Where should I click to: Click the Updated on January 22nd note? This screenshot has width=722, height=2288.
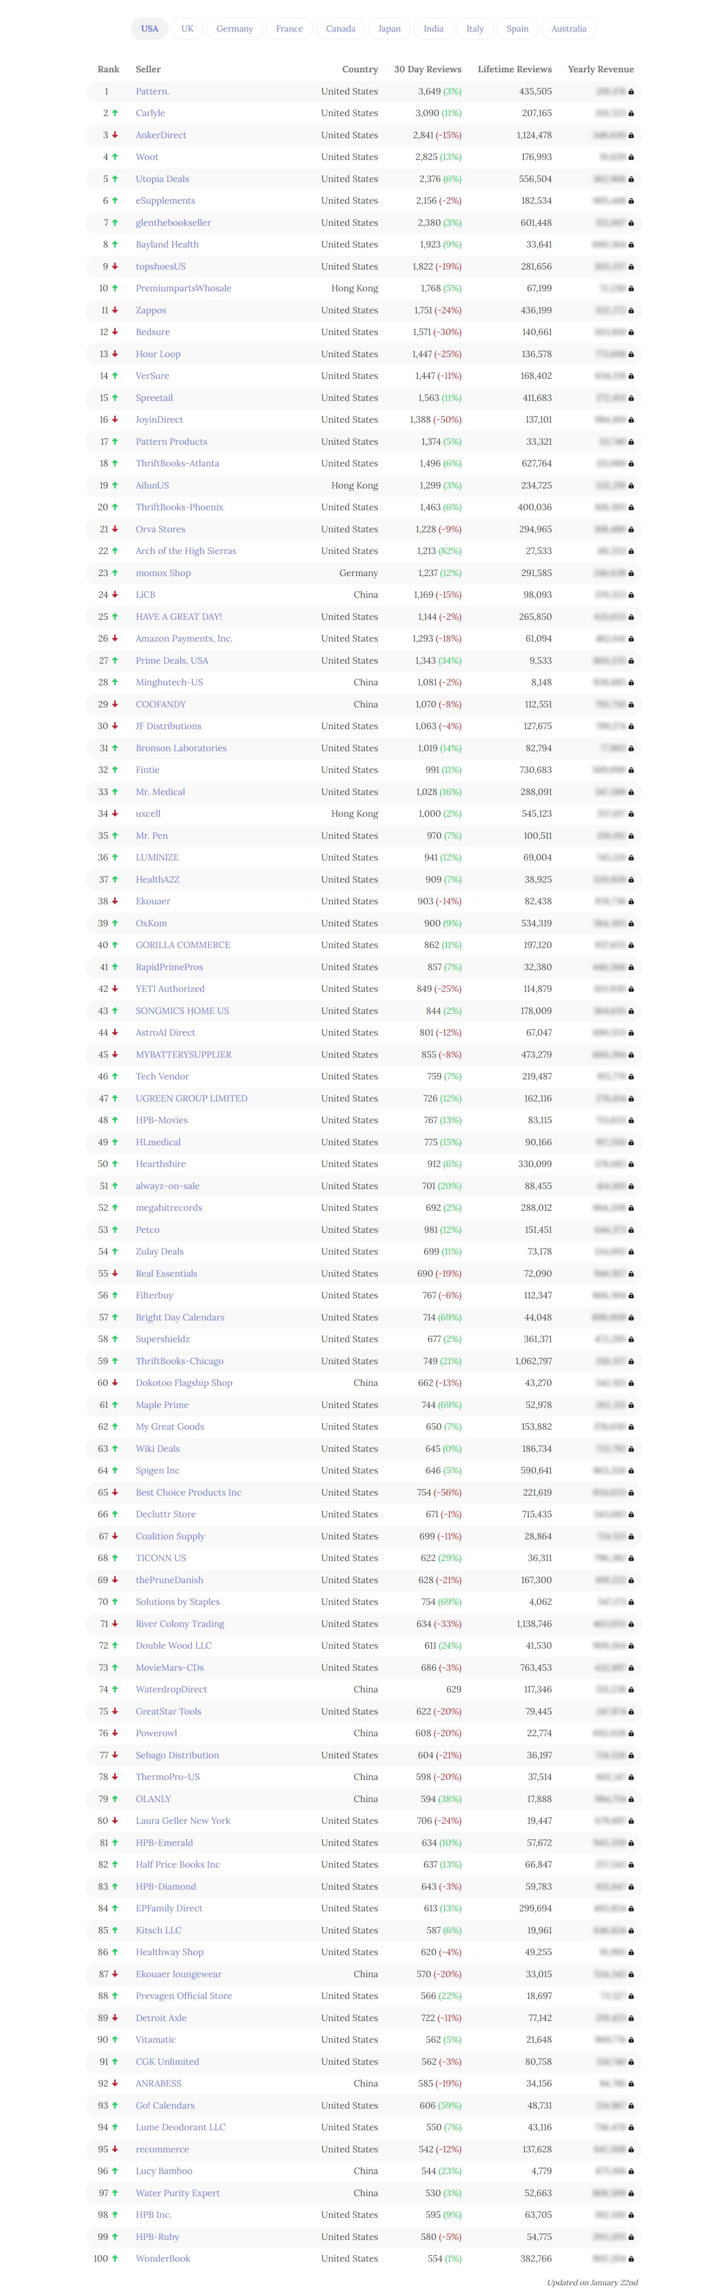pyautogui.click(x=592, y=2282)
